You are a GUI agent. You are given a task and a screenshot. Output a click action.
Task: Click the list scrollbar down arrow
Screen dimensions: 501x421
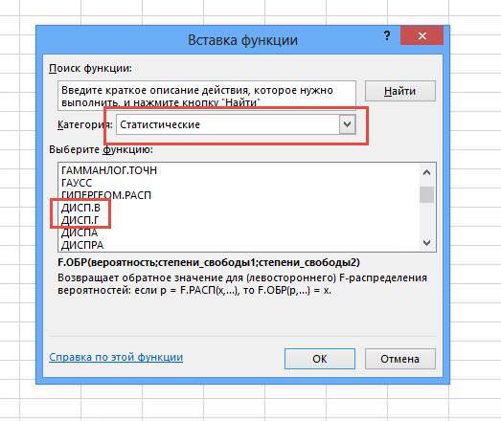coord(426,243)
